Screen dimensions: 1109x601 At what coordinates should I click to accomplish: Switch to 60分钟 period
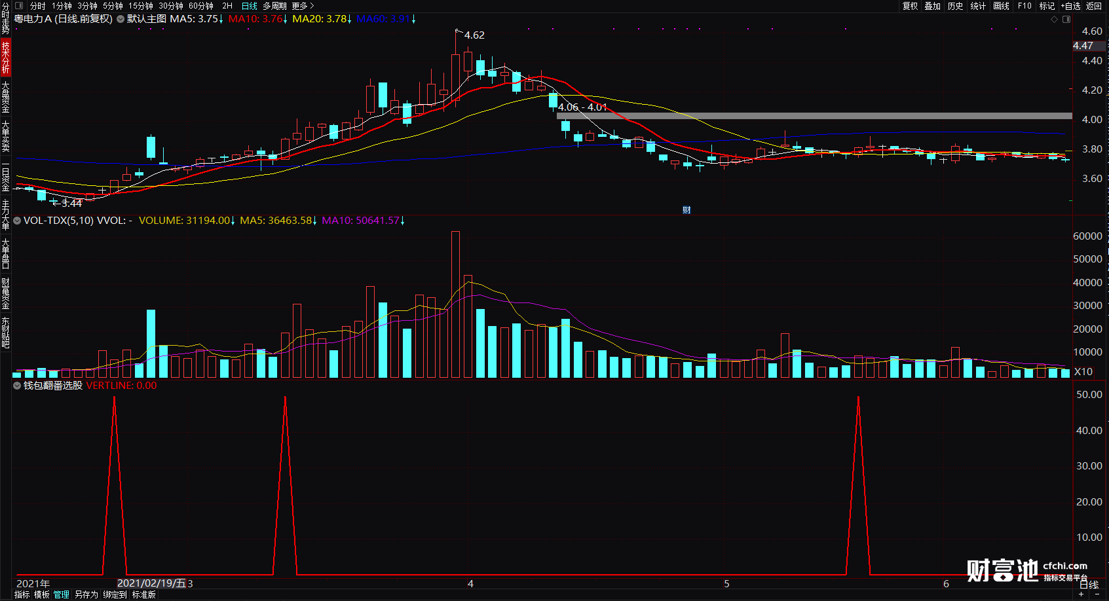[x=201, y=6]
